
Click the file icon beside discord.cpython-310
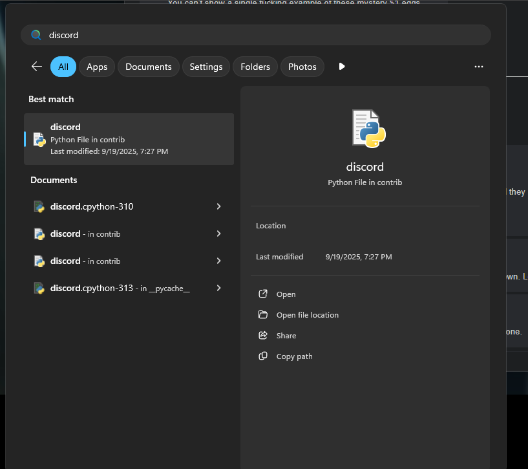click(39, 206)
